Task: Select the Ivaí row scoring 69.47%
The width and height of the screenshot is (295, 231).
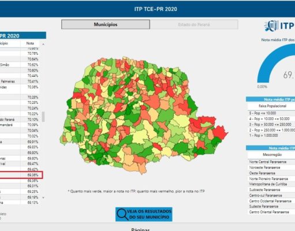Action: click(x=20, y=164)
